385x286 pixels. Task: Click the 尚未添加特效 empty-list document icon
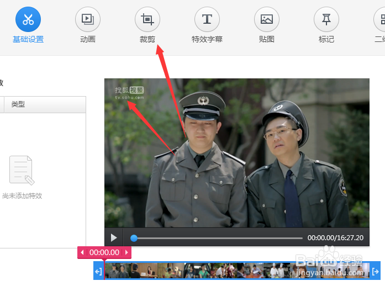(22, 171)
